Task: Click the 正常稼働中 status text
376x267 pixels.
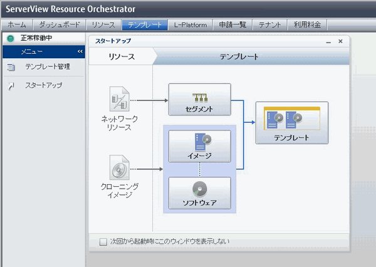Action: (36, 38)
